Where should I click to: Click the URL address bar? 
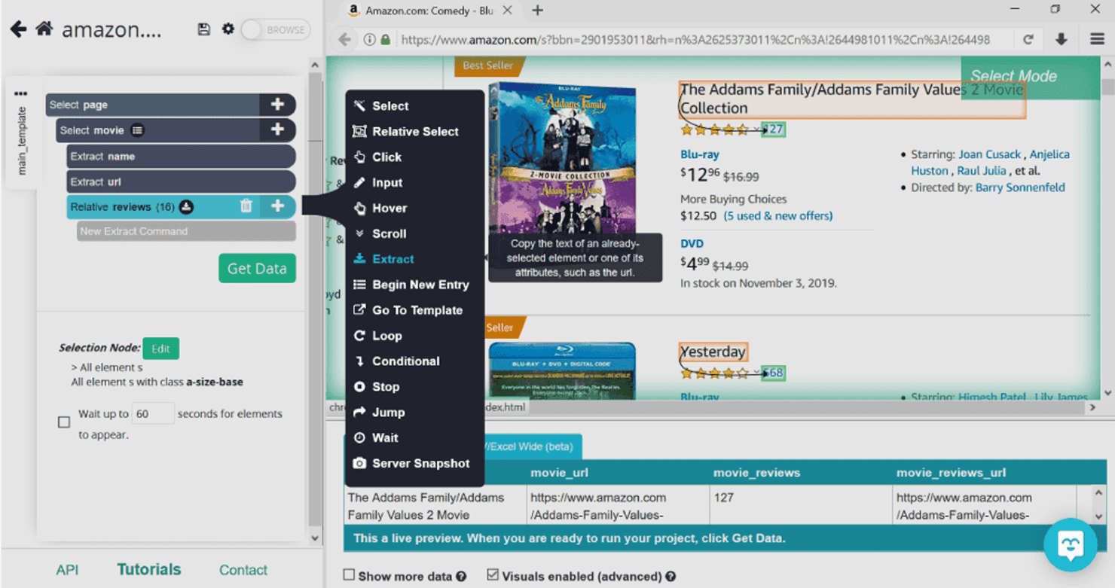click(x=697, y=40)
